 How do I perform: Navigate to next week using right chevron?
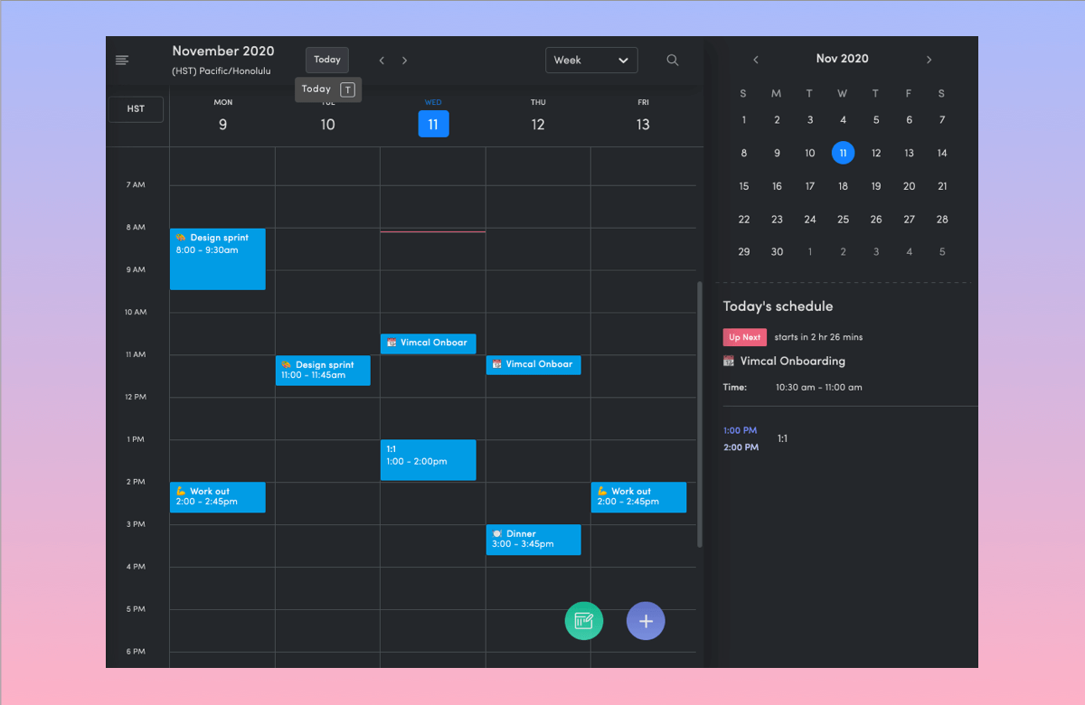(x=404, y=60)
